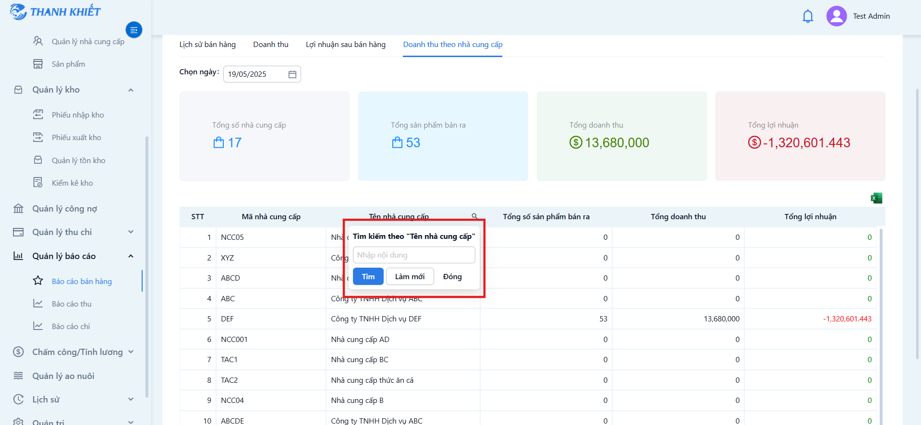Open Quản lý ao nuôi page

pyautogui.click(x=63, y=376)
